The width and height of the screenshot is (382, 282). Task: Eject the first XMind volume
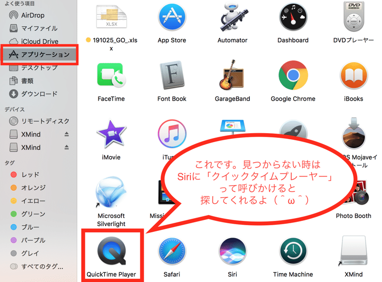click(x=66, y=134)
